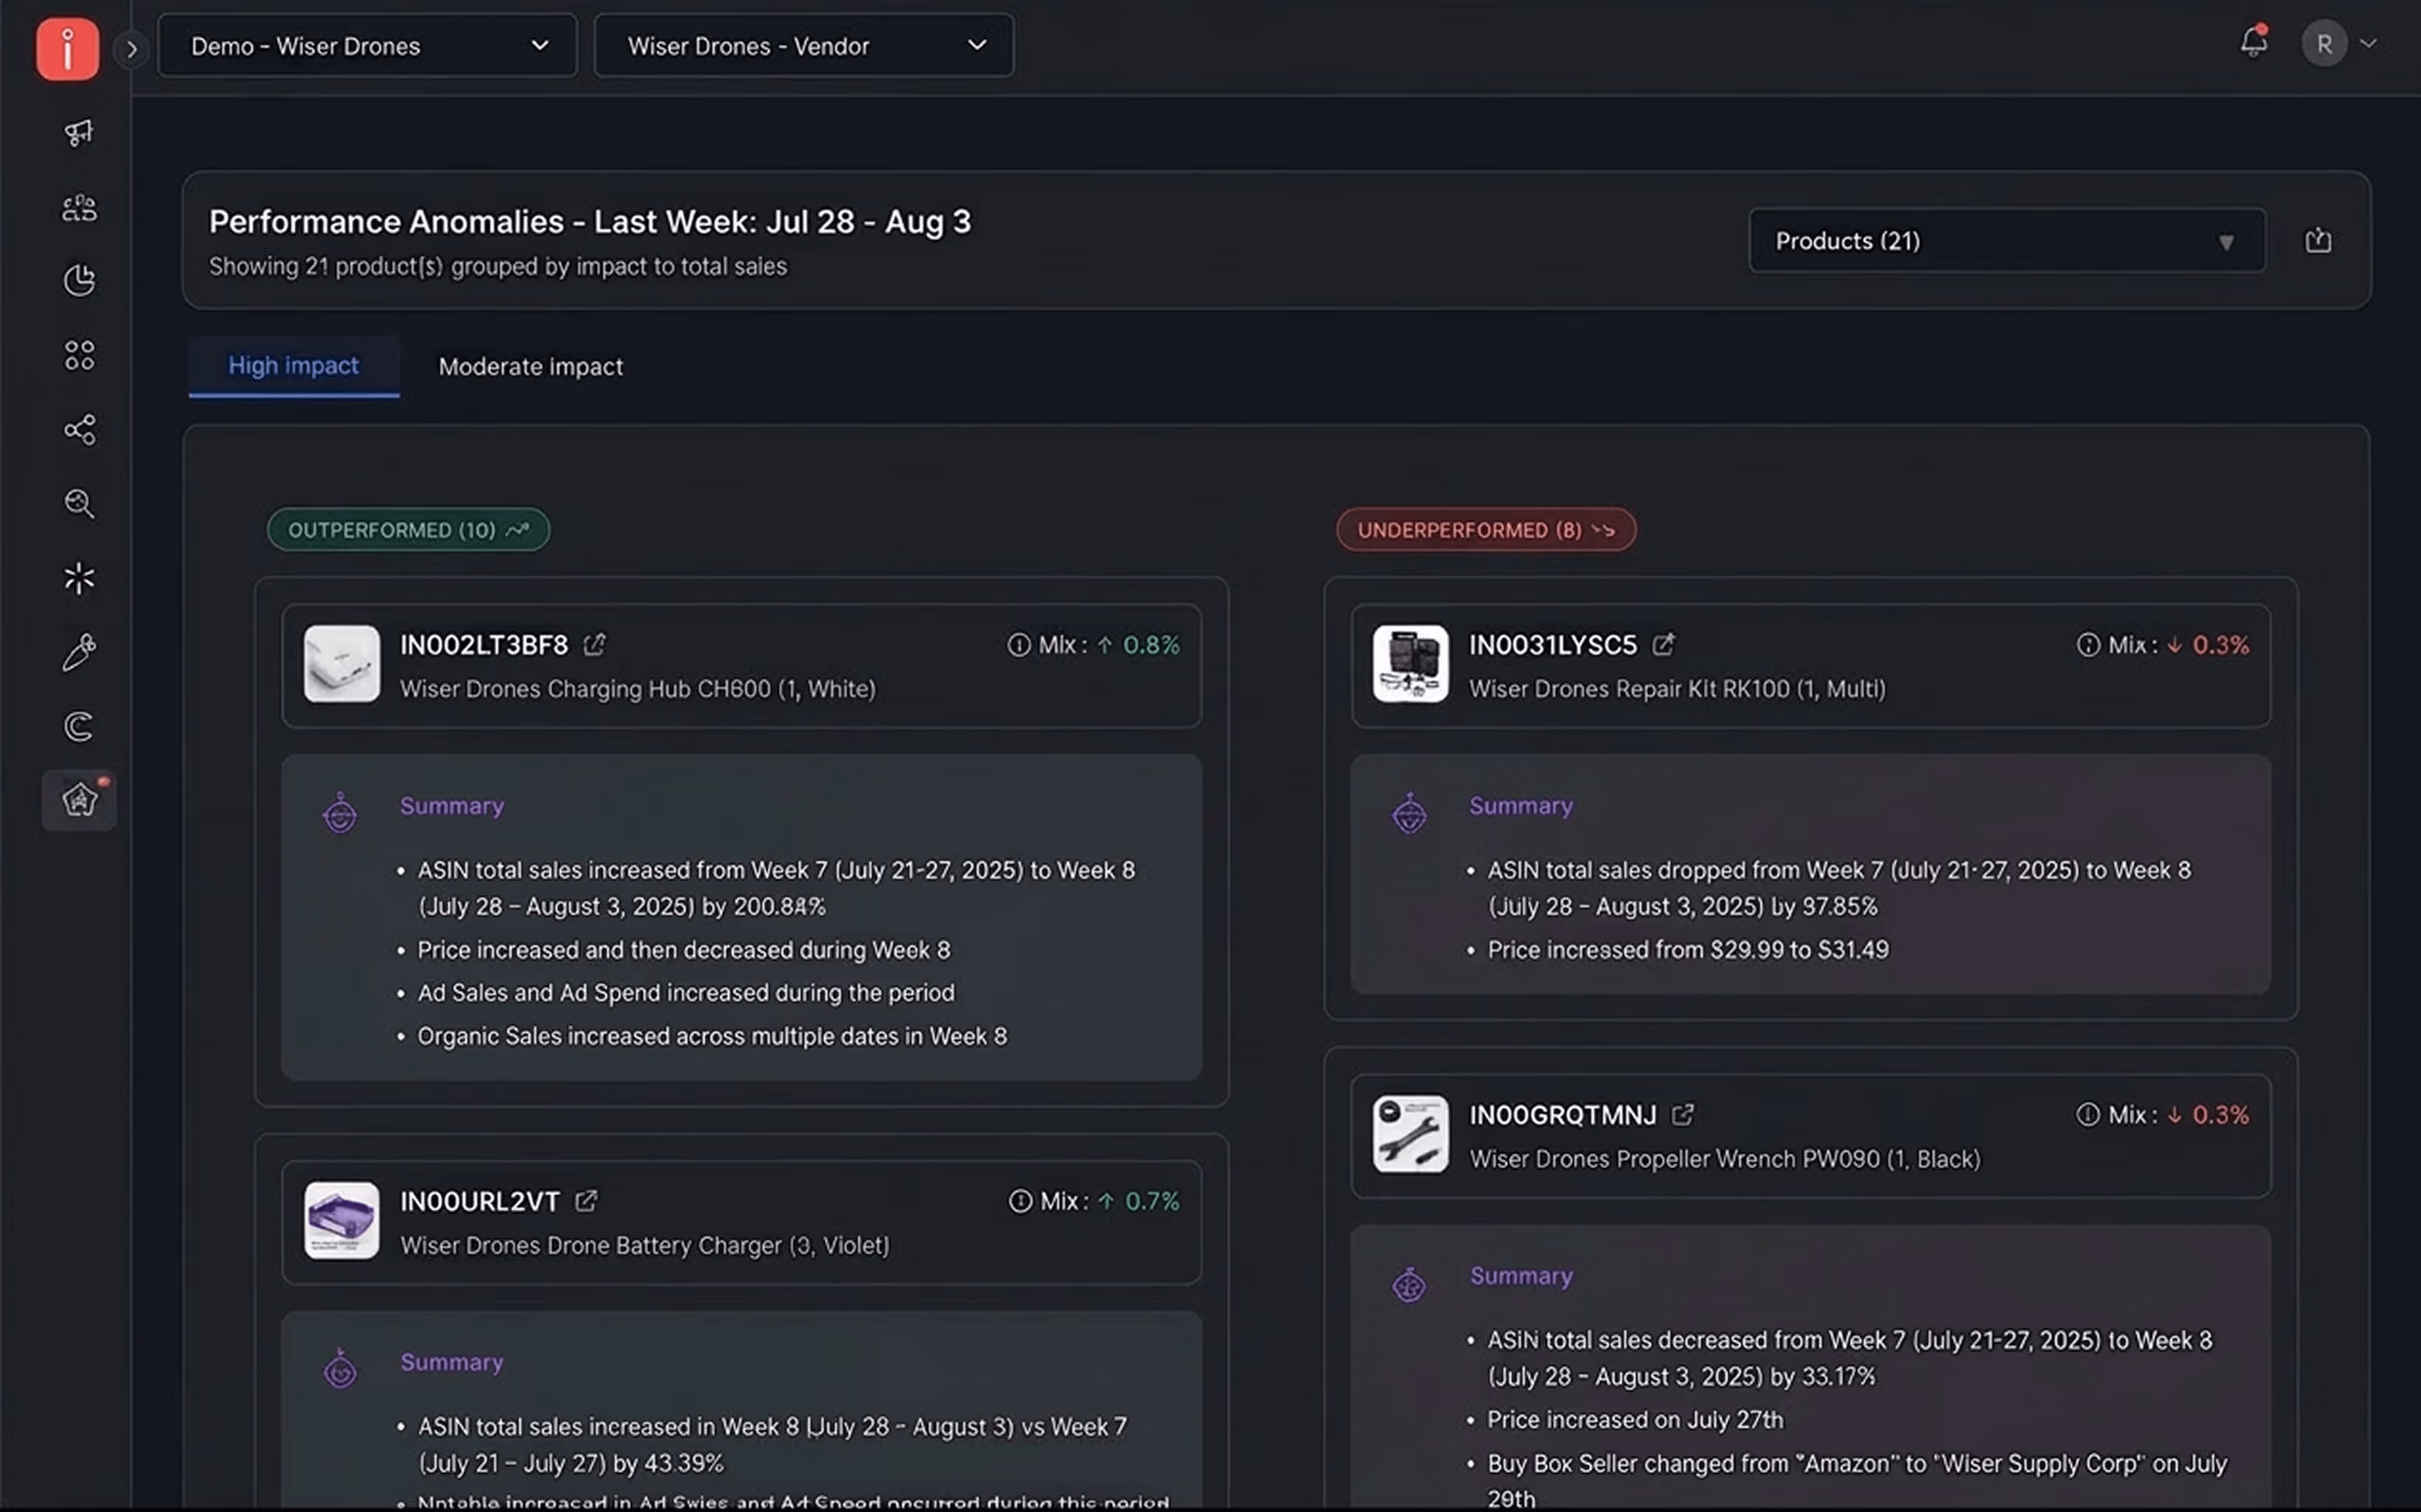Click the IN00URL2VT product ID

click(480, 1201)
